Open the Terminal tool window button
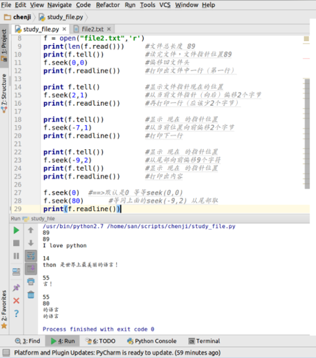316x358 pixels. [x=204, y=341]
